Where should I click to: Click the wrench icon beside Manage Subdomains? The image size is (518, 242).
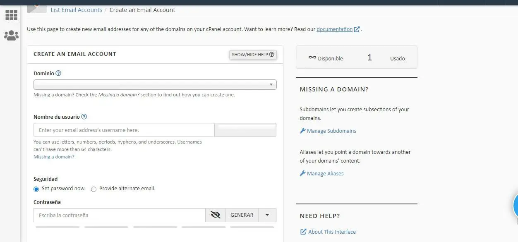(302, 131)
